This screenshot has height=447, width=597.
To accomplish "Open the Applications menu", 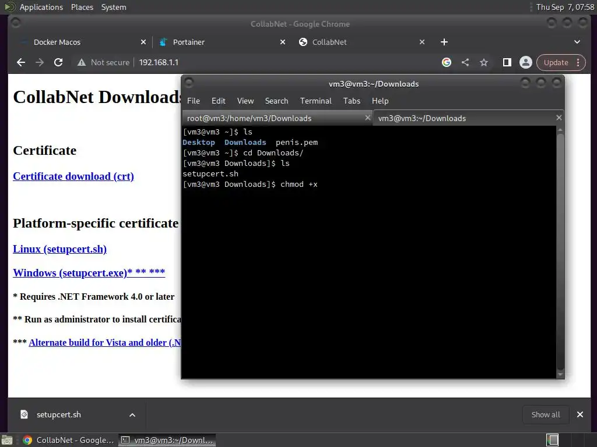I will [41, 7].
